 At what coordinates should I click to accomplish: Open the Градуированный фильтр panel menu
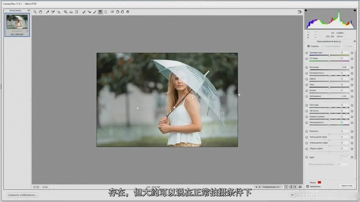coord(355,41)
